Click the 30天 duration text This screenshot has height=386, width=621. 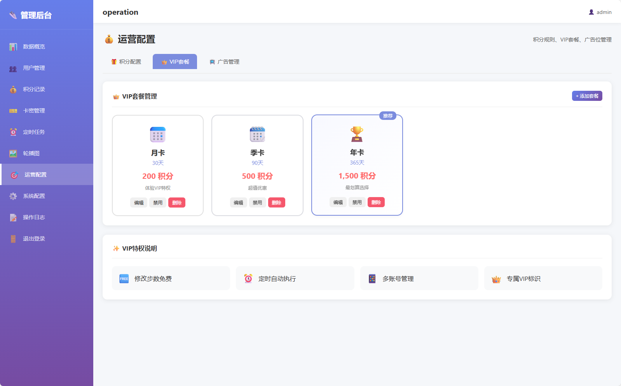tap(158, 163)
